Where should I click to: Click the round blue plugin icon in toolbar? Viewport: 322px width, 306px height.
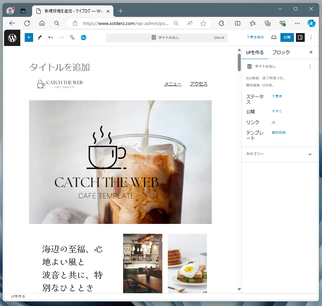point(84,37)
